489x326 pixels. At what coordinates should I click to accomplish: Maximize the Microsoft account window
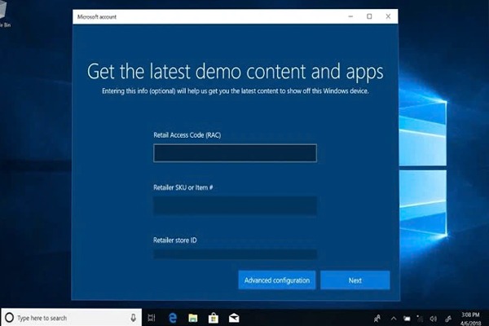369,16
